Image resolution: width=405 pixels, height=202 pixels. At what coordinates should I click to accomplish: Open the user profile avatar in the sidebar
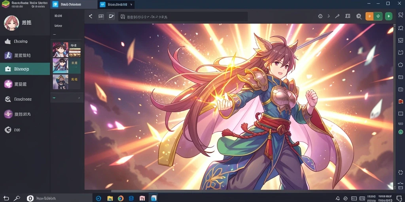11,23
